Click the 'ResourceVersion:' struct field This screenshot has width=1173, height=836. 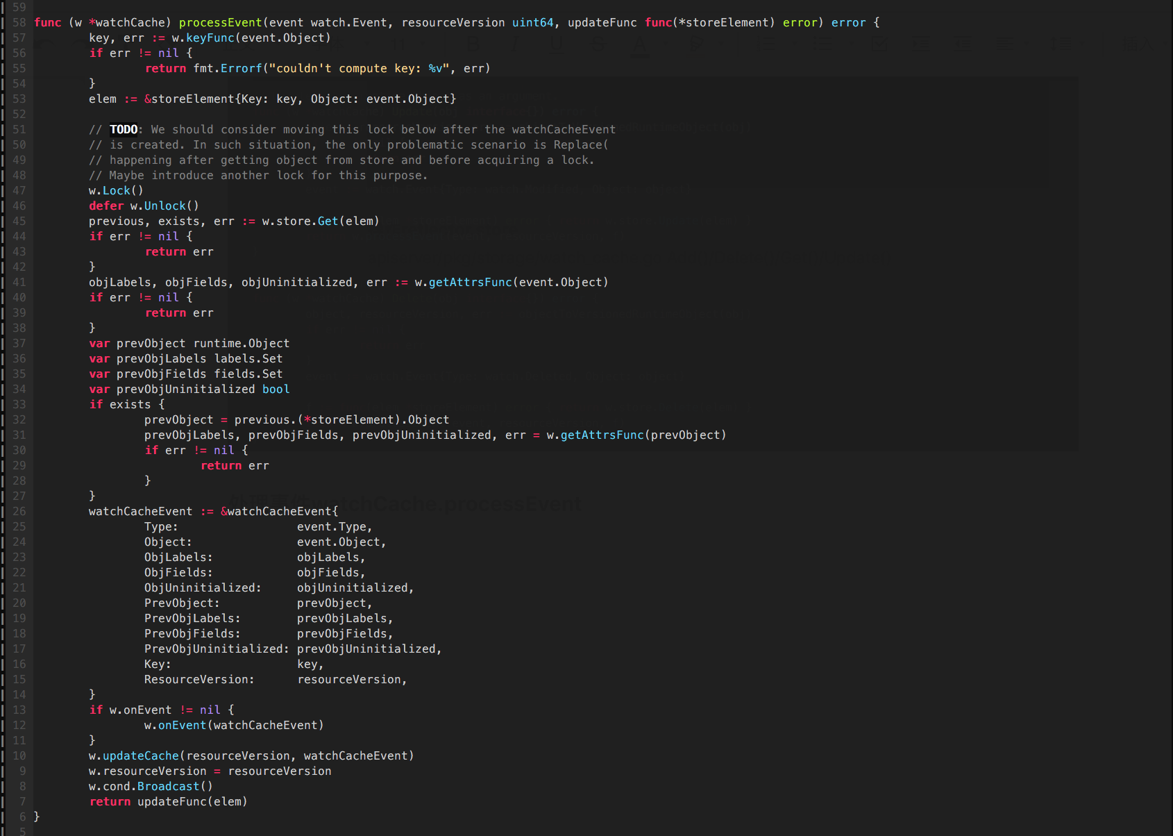point(199,680)
